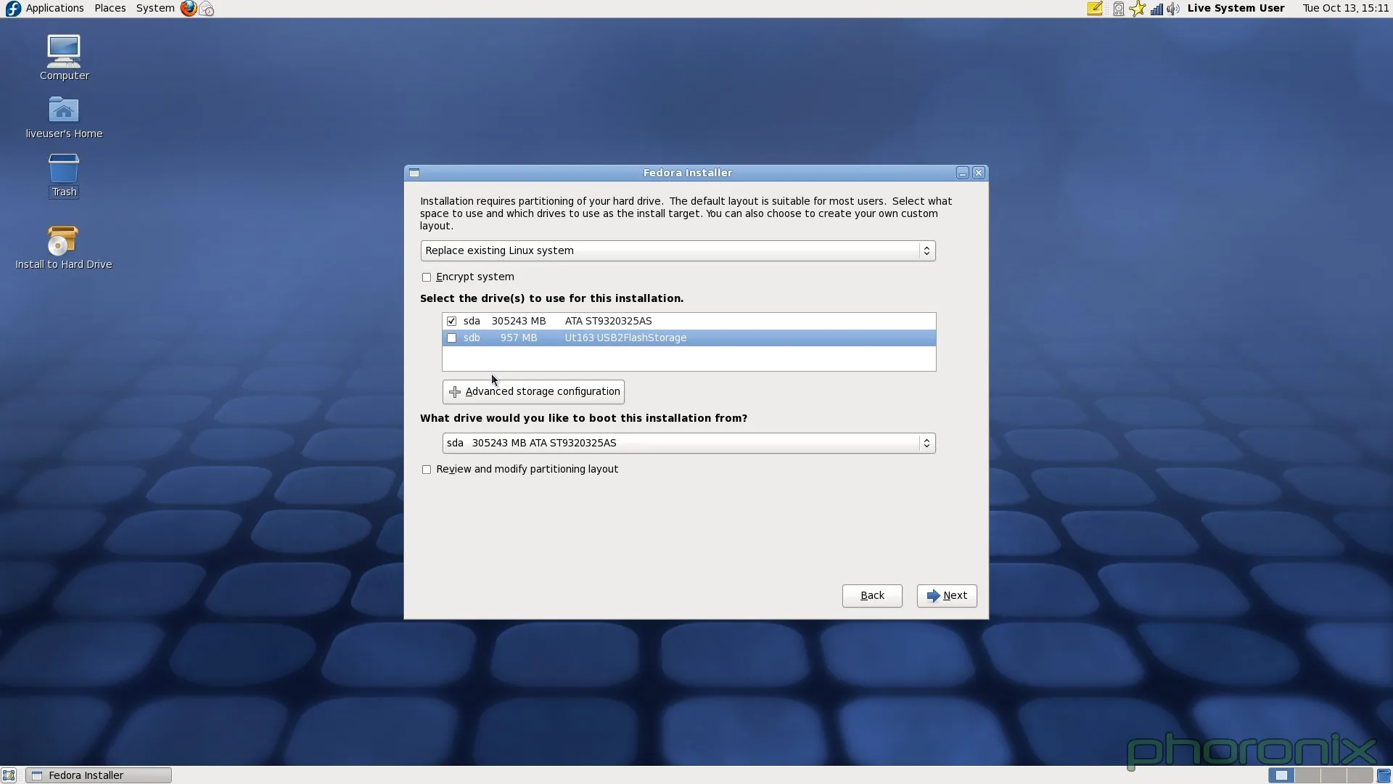Image resolution: width=1393 pixels, height=784 pixels.
Task: Minimize the Fedora Installer window
Action: point(963,173)
